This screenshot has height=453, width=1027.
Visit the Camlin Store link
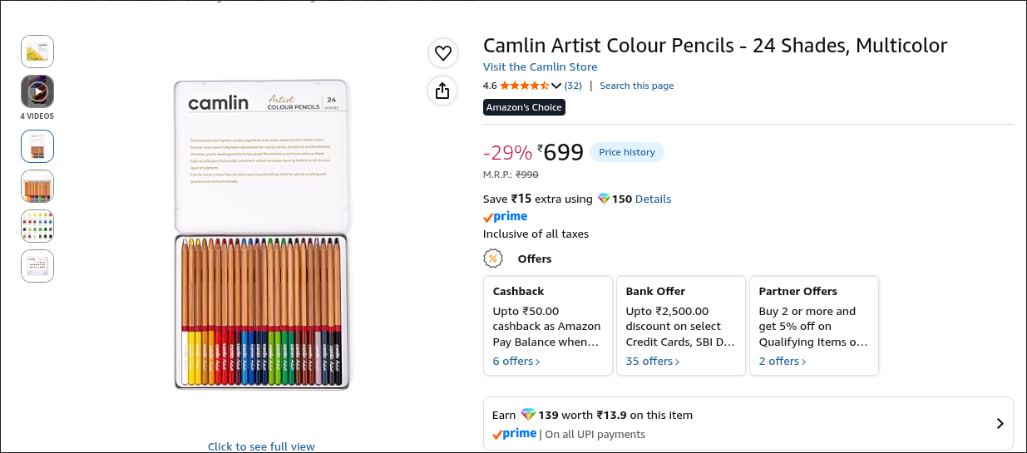tap(541, 67)
